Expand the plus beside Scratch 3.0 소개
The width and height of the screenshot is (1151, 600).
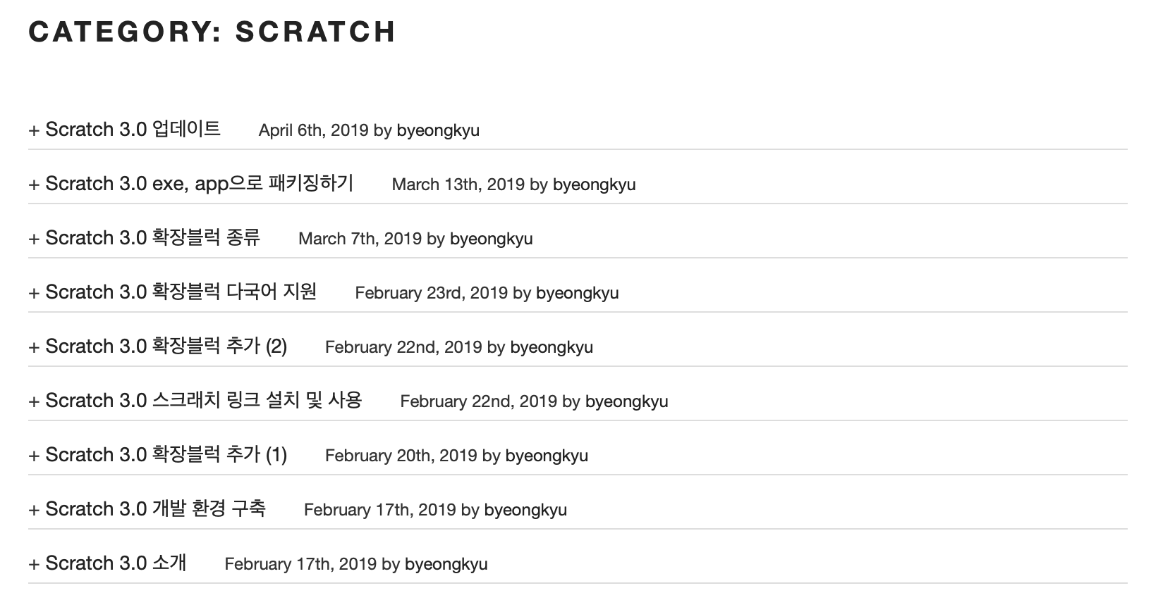pos(34,565)
